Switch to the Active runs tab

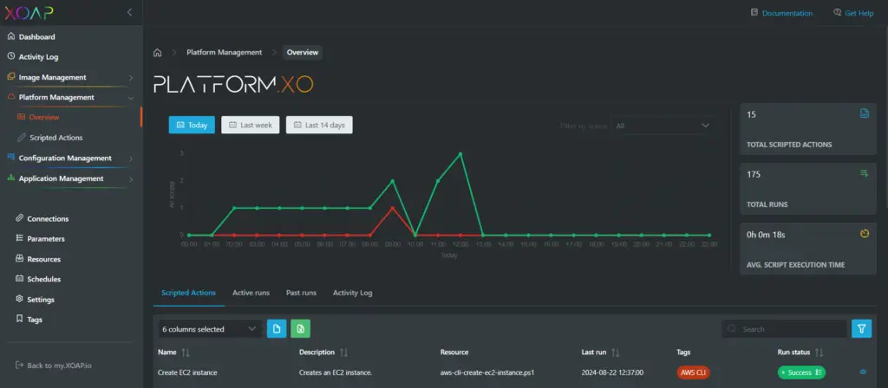coord(251,293)
